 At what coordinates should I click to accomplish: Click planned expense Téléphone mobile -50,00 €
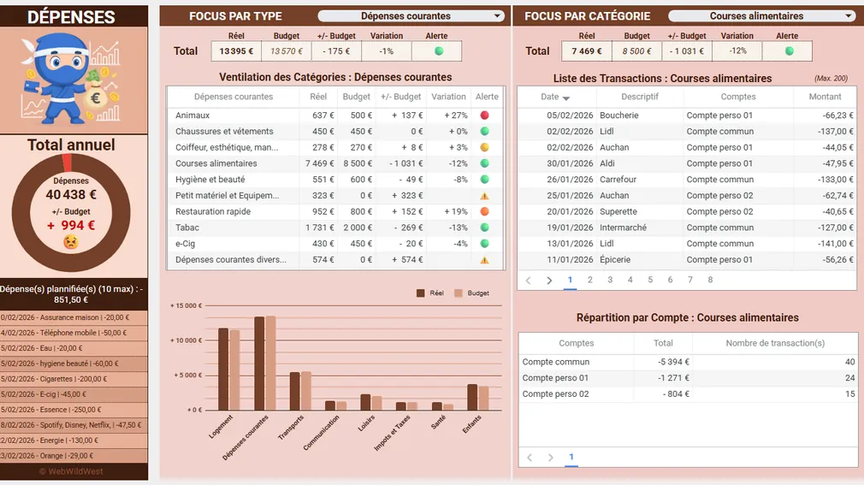(74, 333)
